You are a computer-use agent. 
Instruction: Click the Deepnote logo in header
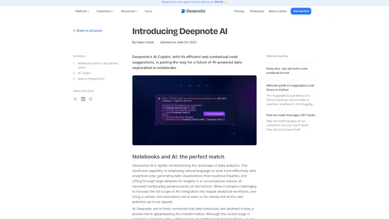point(193,11)
